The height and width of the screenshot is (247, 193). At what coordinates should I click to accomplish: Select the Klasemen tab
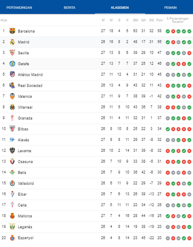pos(120,8)
